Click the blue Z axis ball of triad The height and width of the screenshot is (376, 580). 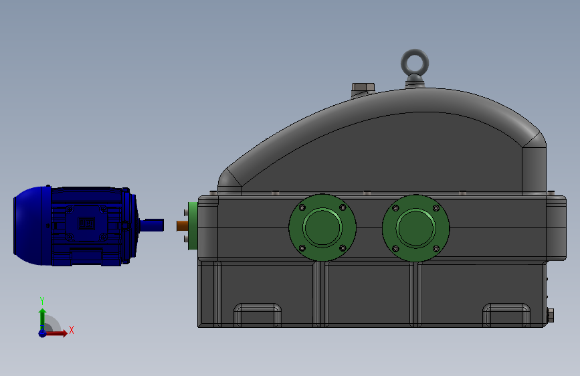coord(43,333)
